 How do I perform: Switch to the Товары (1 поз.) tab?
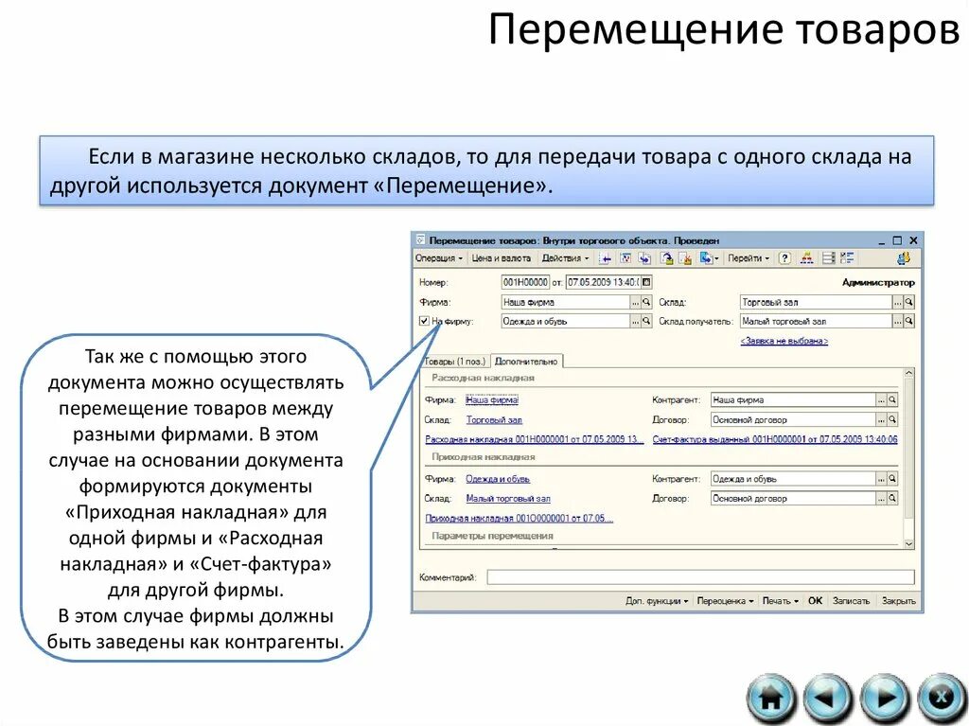(455, 362)
